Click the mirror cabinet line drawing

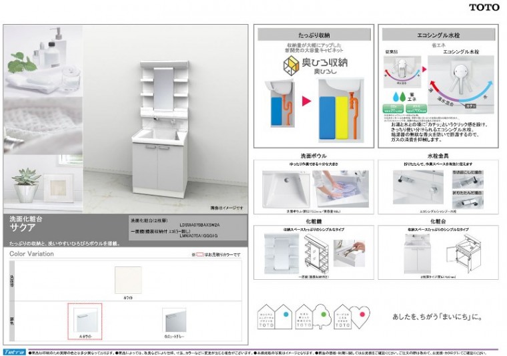point(316,254)
